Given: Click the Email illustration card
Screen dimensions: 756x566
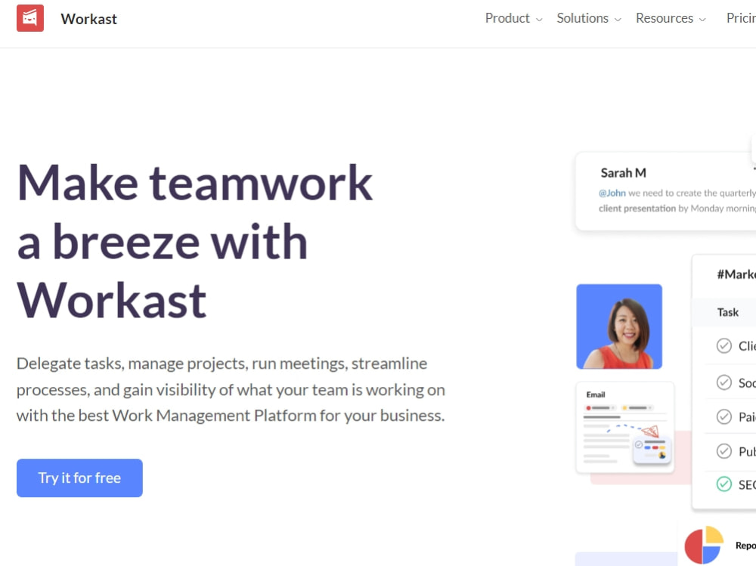Looking at the screenshot, I should tap(625, 427).
